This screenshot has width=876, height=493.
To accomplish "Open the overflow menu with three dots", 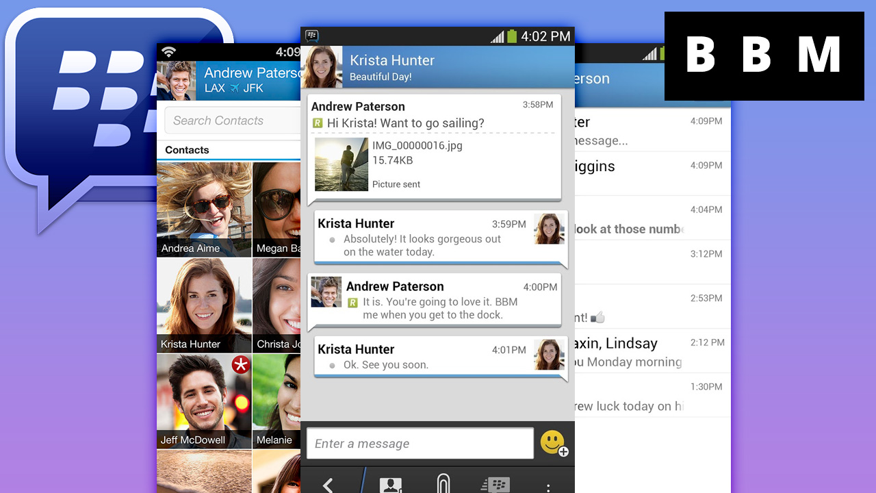I will [548, 485].
